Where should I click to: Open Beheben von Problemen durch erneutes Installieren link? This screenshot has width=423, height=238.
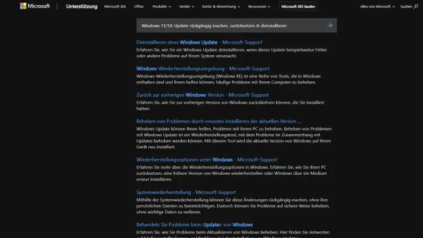coord(218,121)
